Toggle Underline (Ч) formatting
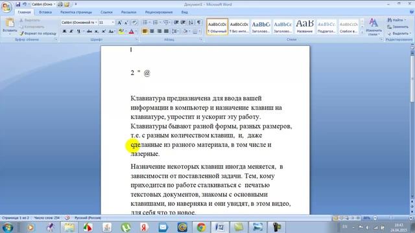This screenshot has width=415, height=233. [78, 32]
